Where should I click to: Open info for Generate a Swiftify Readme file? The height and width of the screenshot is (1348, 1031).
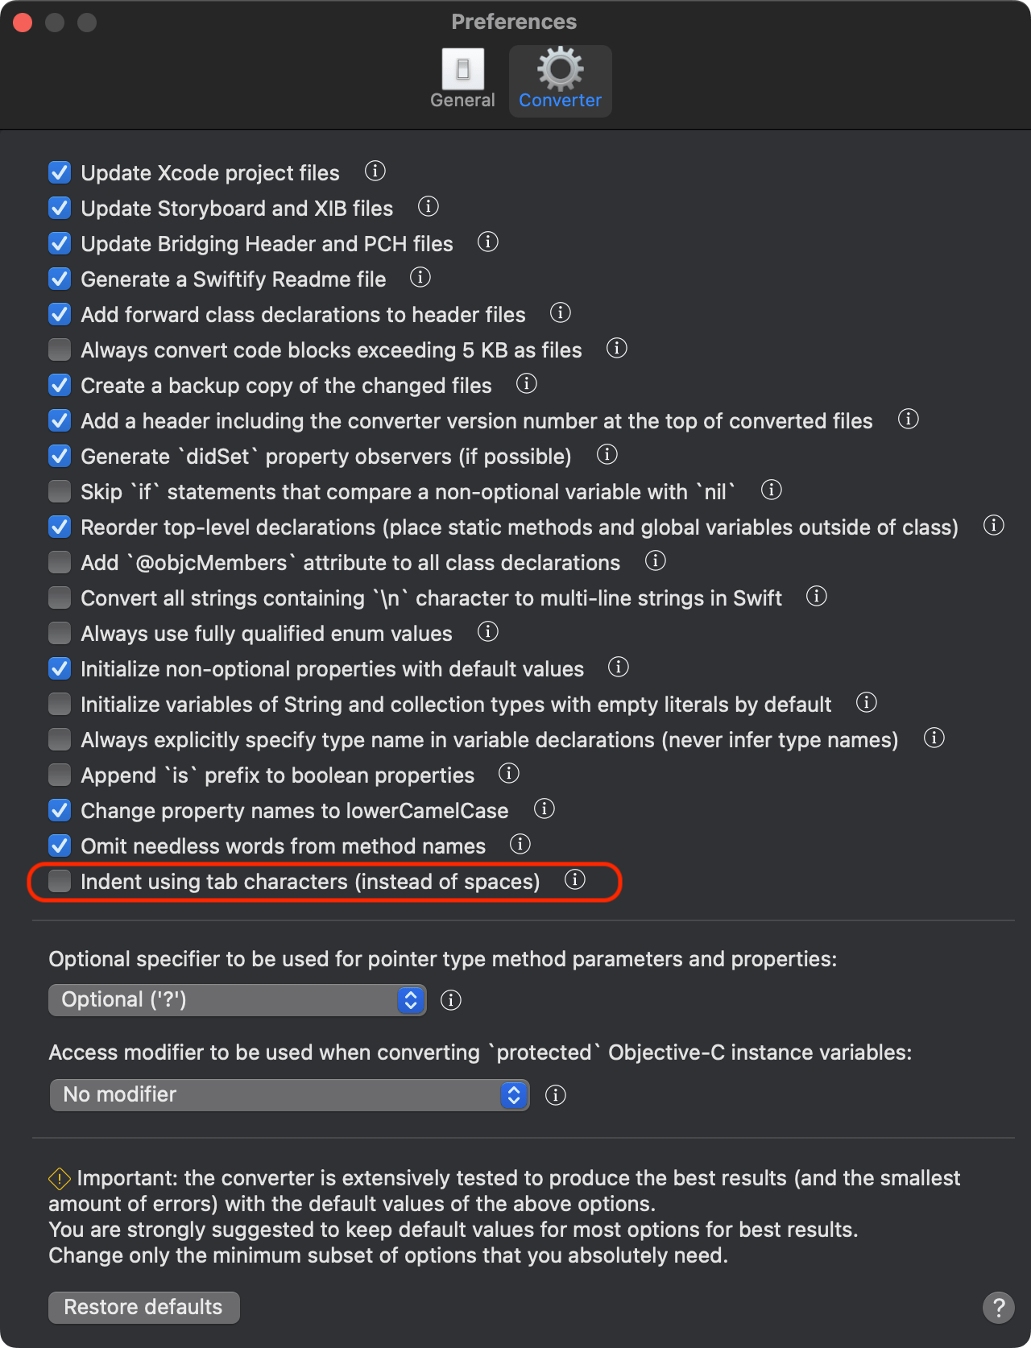tap(420, 278)
